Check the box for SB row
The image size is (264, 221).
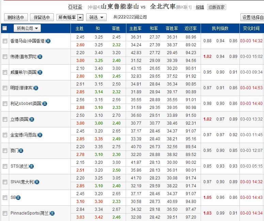(5, 198)
